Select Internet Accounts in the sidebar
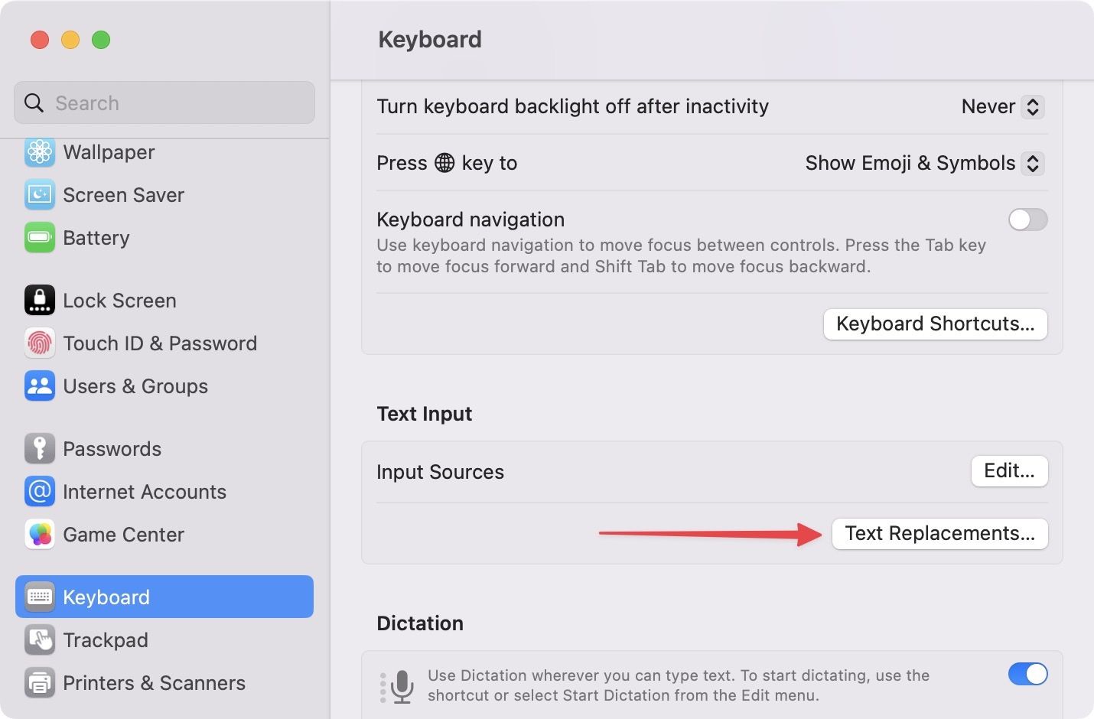 point(144,492)
